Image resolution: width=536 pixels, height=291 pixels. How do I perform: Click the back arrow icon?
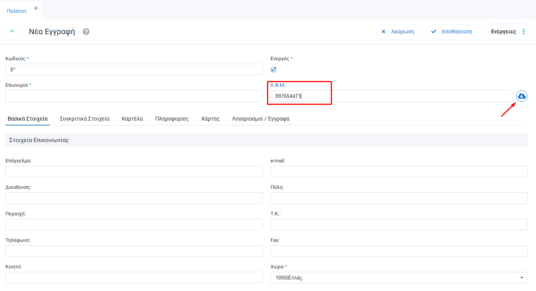point(12,32)
